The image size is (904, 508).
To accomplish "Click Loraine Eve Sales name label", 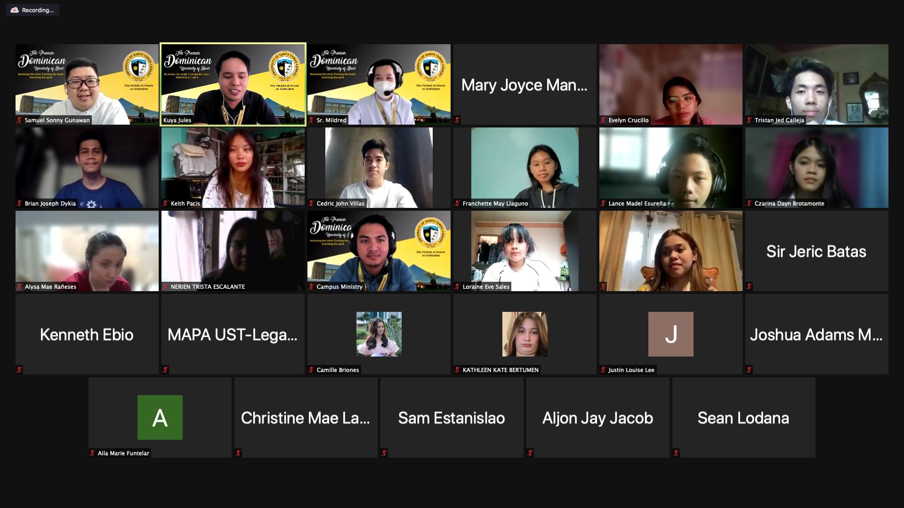I will [x=485, y=287].
